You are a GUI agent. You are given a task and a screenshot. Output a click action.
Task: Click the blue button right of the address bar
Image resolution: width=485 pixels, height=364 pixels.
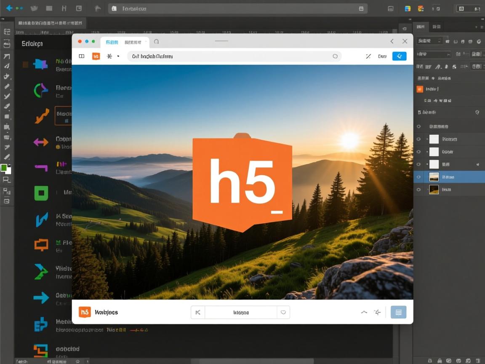pyautogui.click(x=399, y=56)
